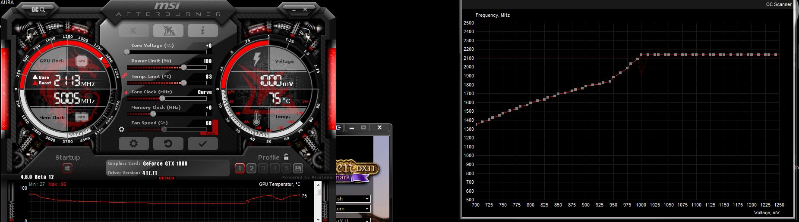Viewport: 799px width, 222px height.
Task: Click the monitoring graph scrollbar thumb
Action: coord(318,192)
